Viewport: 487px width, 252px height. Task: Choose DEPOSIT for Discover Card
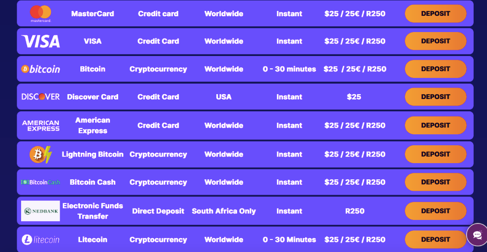click(435, 97)
